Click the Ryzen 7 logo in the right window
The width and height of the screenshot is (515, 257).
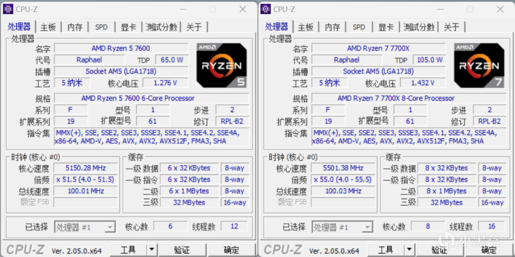479,66
